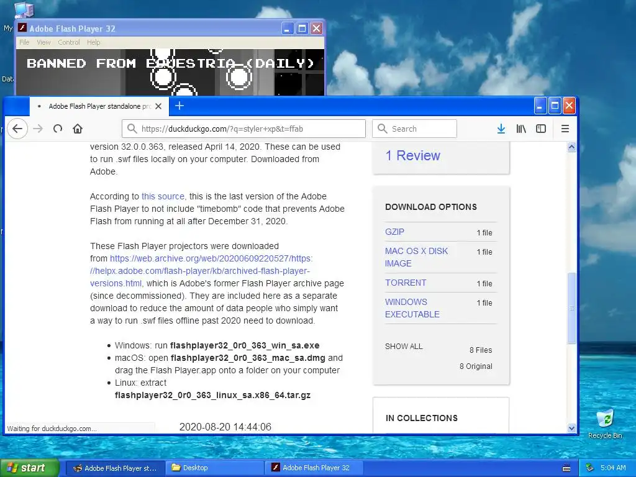Click the 2020-08-20 14:44:06 timestamp

coord(225,427)
